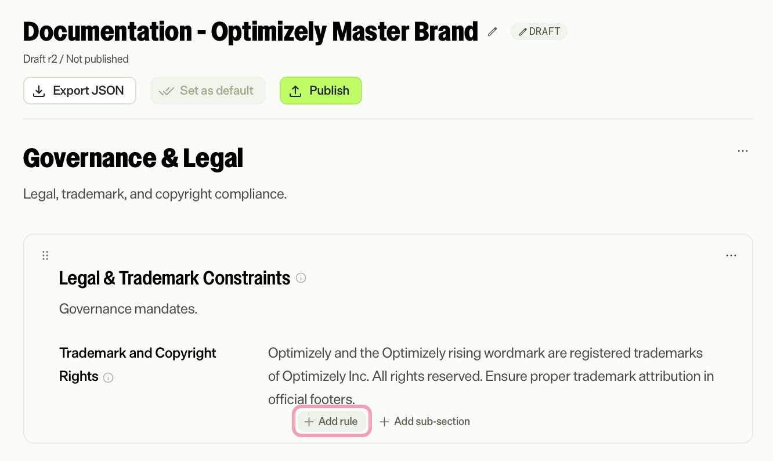Edit the trademark attribution rule text
This screenshot has width=773, height=461.
click(491, 376)
